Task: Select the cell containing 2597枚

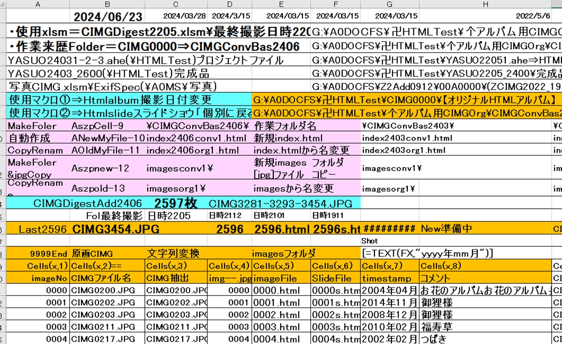Action: (176, 203)
